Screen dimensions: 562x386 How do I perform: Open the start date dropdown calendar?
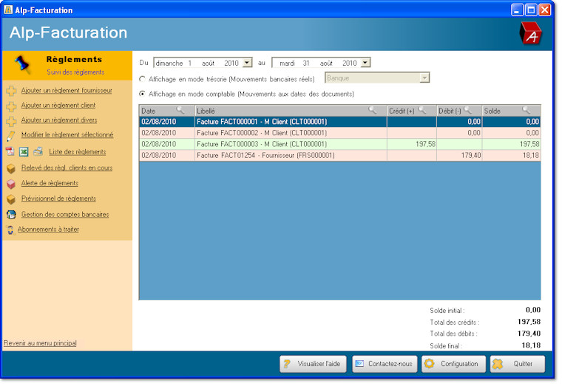coord(247,63)
